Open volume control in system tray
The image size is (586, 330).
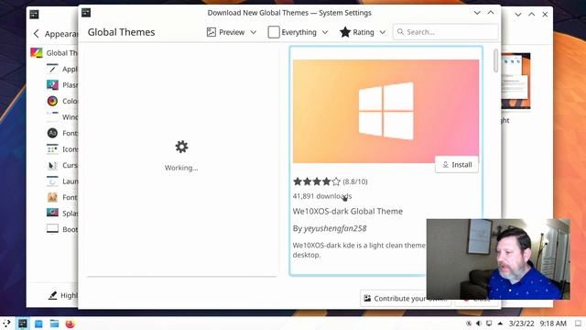pyautogui.click(x=479, y=324)
